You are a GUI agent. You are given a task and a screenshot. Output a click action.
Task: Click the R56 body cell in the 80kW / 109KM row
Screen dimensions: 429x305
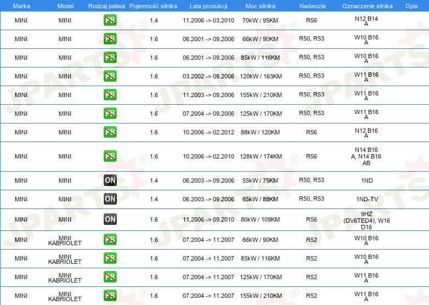pos(312,219)
